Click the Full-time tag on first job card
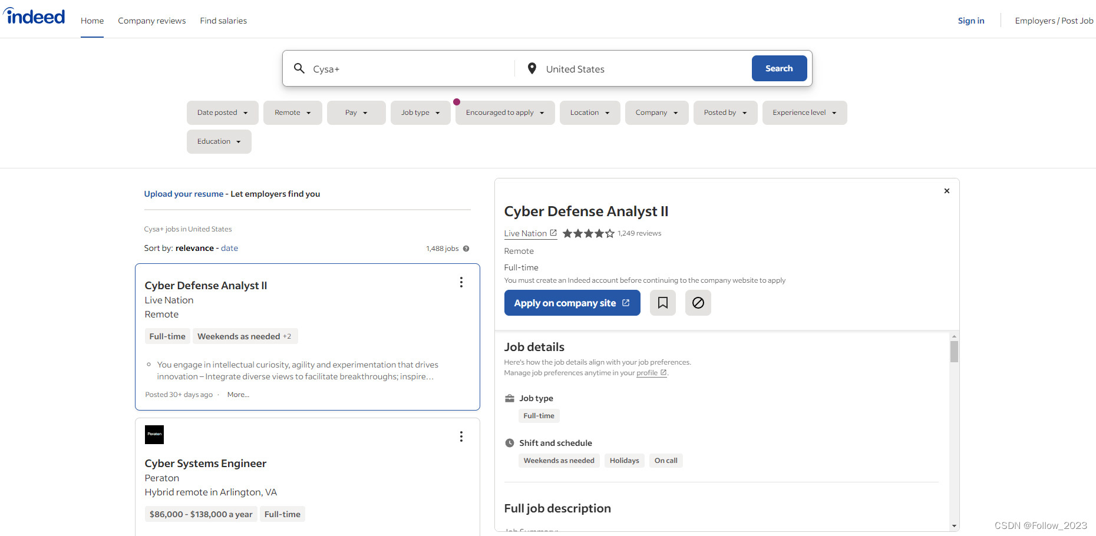Viewport: 1096px width, 536px height. [x=167, y=336]
